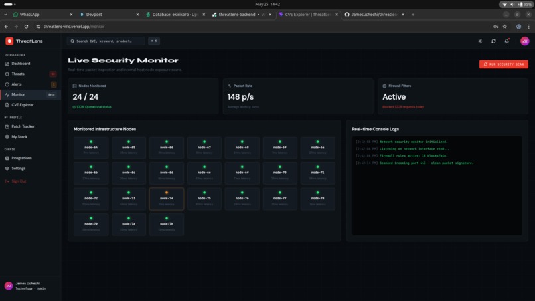
Task: Switch to the threatlens-backend tab
Action: pyautogui.click(x=242, y=15)
